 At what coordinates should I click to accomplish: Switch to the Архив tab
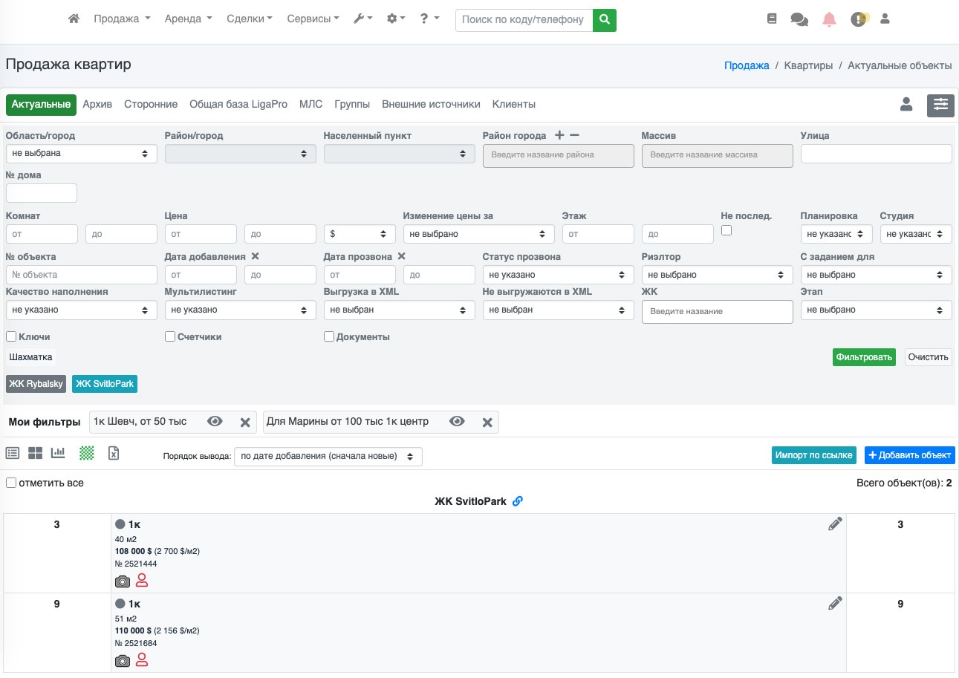(97, 105)
